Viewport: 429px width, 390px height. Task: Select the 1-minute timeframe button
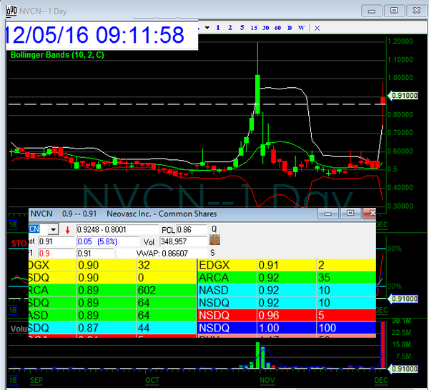point(218,28)
